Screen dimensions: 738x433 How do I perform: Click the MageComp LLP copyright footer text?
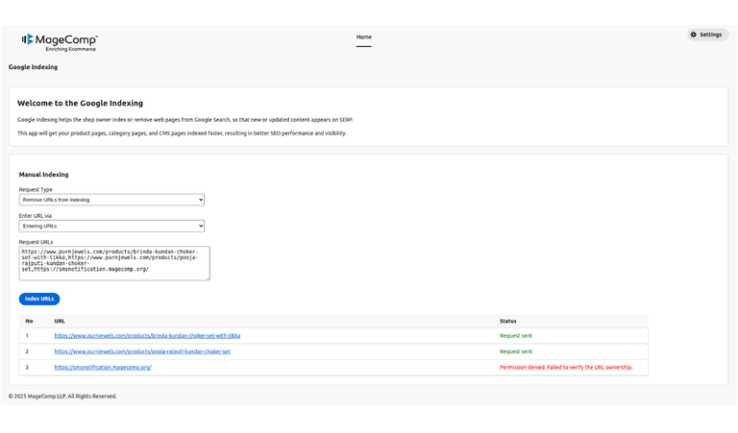pos(62,396)
